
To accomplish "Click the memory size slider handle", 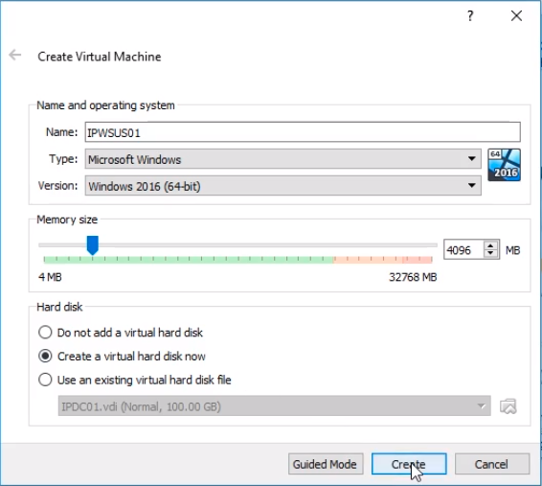I will pyautogui.click(x=93, y=244).
